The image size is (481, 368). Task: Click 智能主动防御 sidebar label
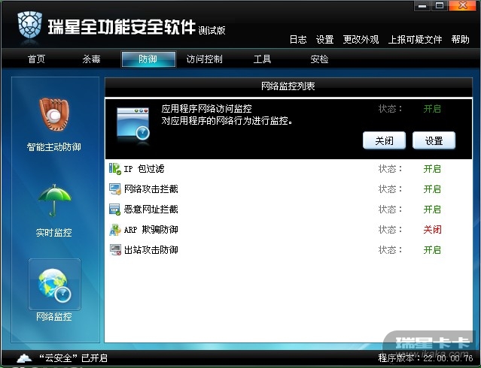[x=54, y=147]
